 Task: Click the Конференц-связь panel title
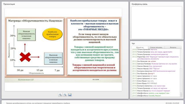point(139,4)
